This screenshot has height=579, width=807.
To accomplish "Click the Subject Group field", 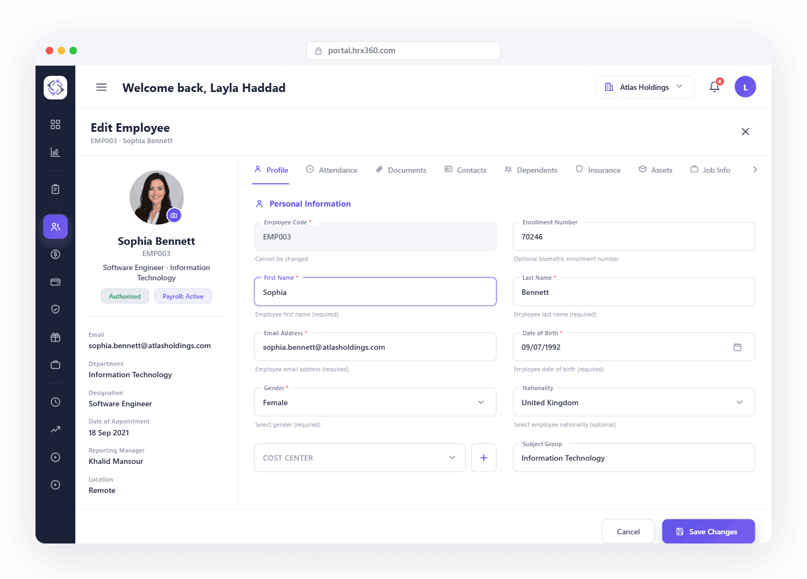I will click(x=634, y=458).
